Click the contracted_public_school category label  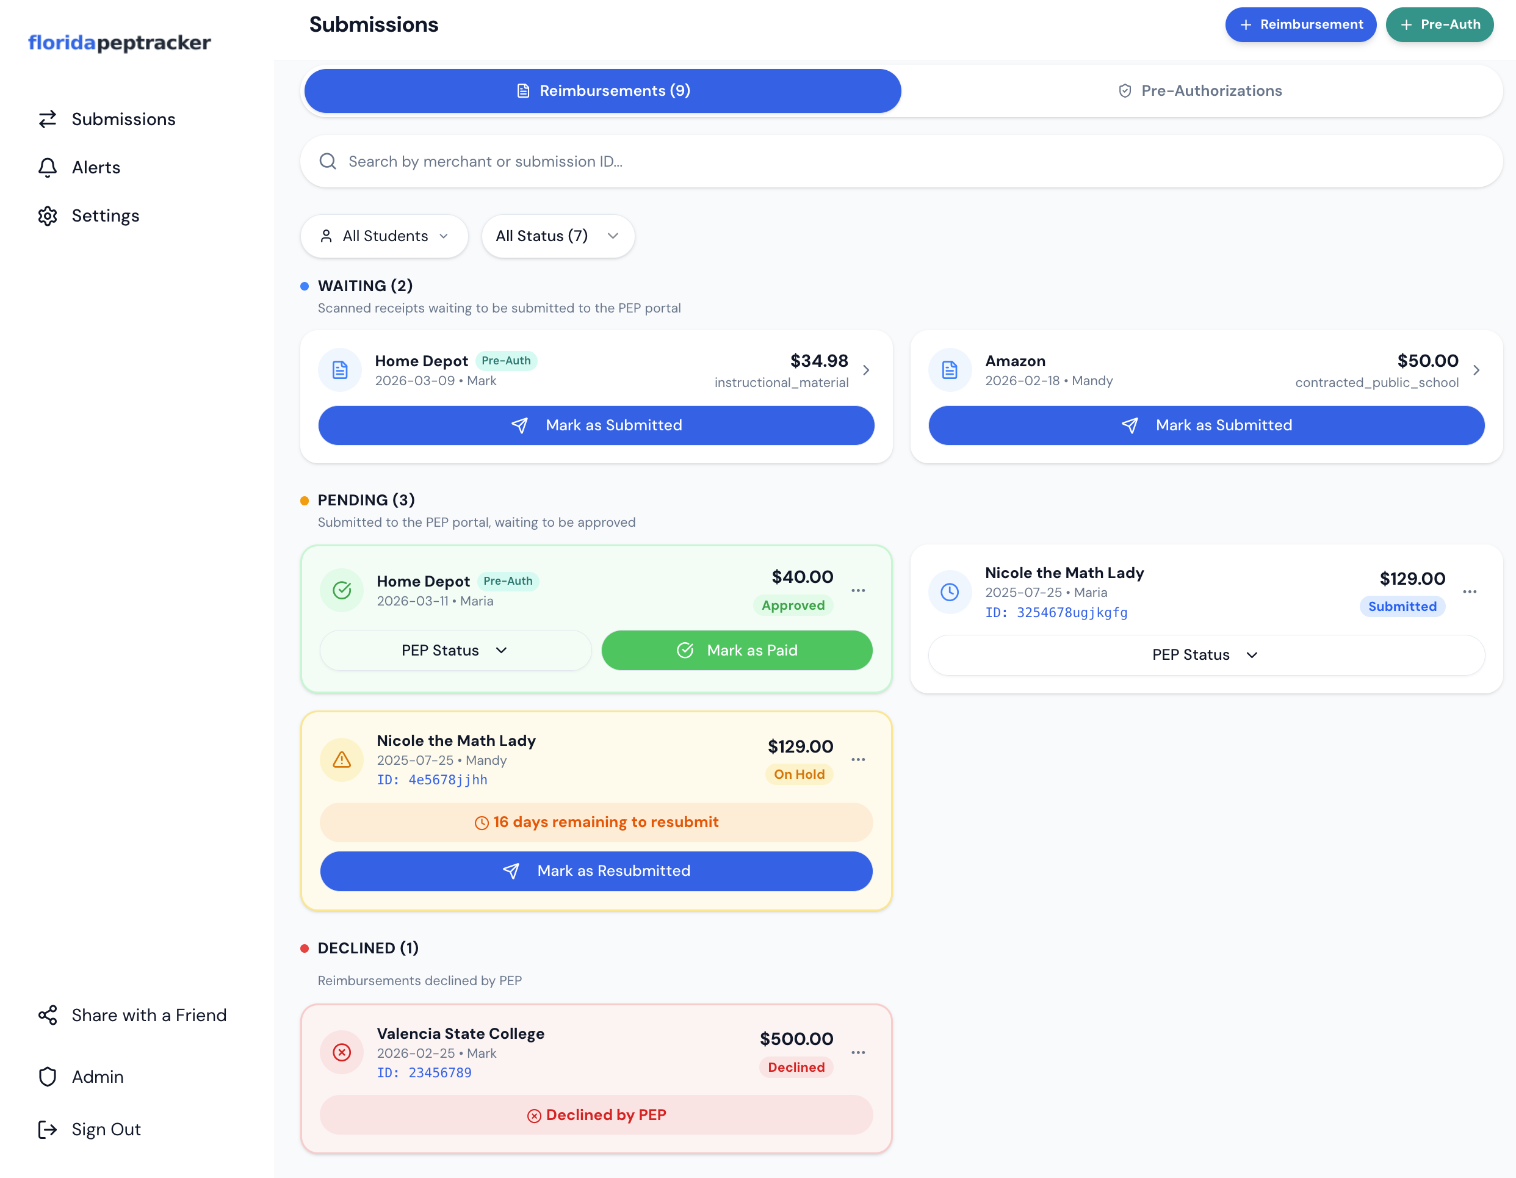coord(1377,383)
